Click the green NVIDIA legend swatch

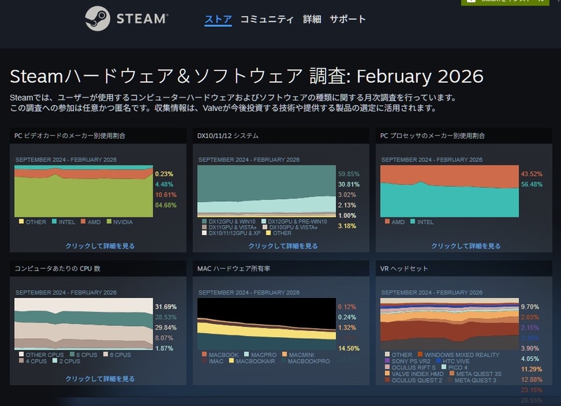(109, 222)
